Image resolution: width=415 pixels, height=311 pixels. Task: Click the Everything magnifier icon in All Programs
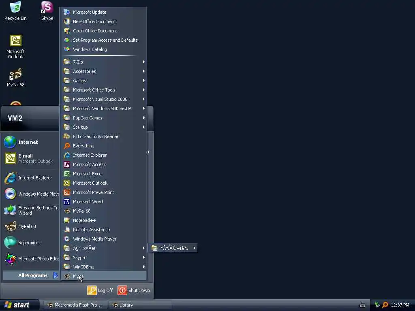click(x=67, y=146)
